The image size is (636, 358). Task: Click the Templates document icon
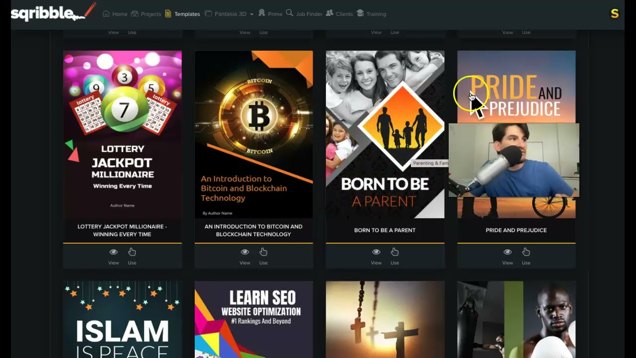point(168,13)
